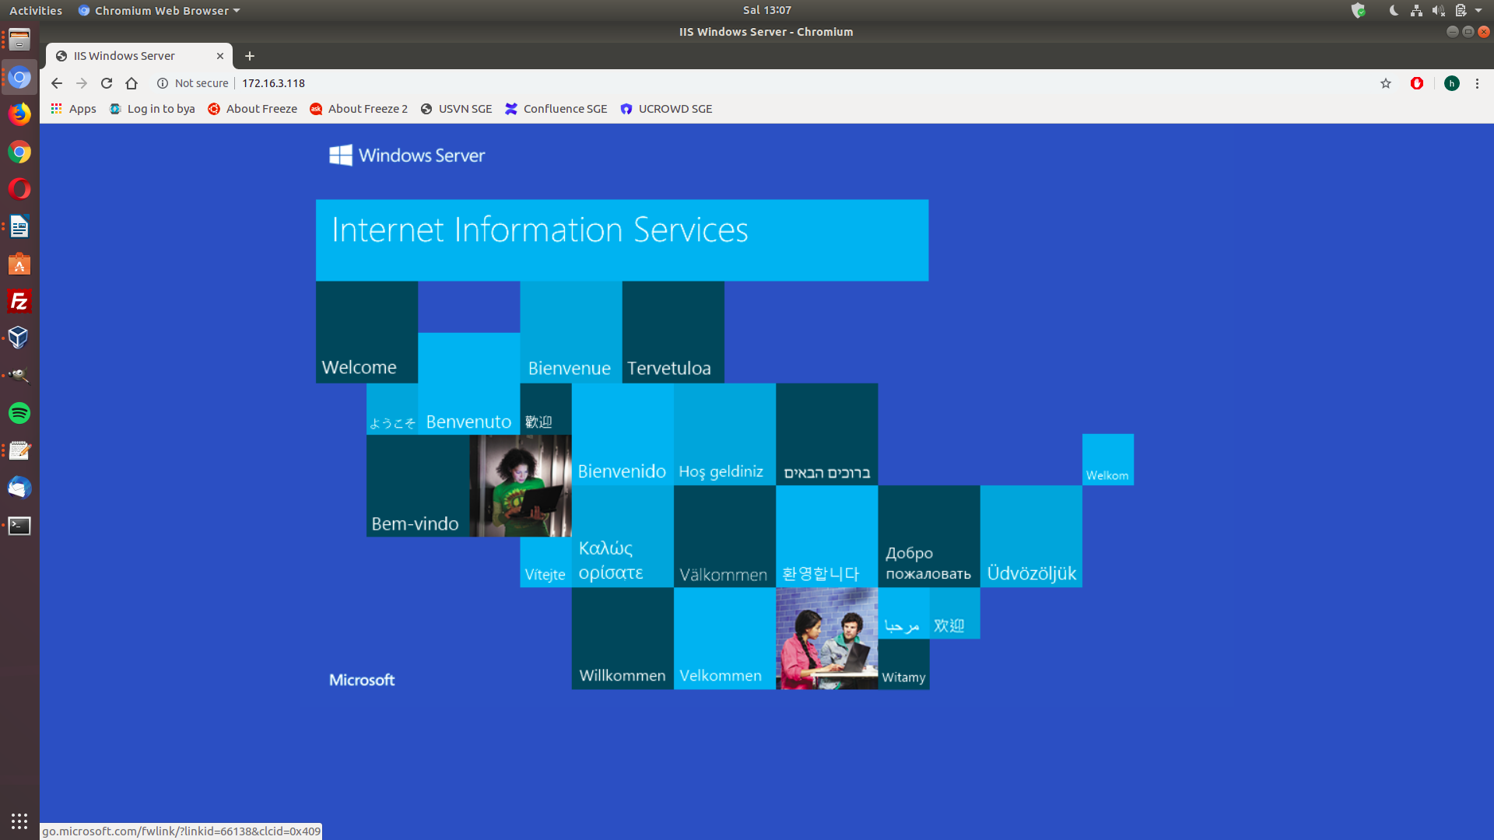Reload the current page
Viewport: 1494px width, 840px height.
tap(107, 83)
